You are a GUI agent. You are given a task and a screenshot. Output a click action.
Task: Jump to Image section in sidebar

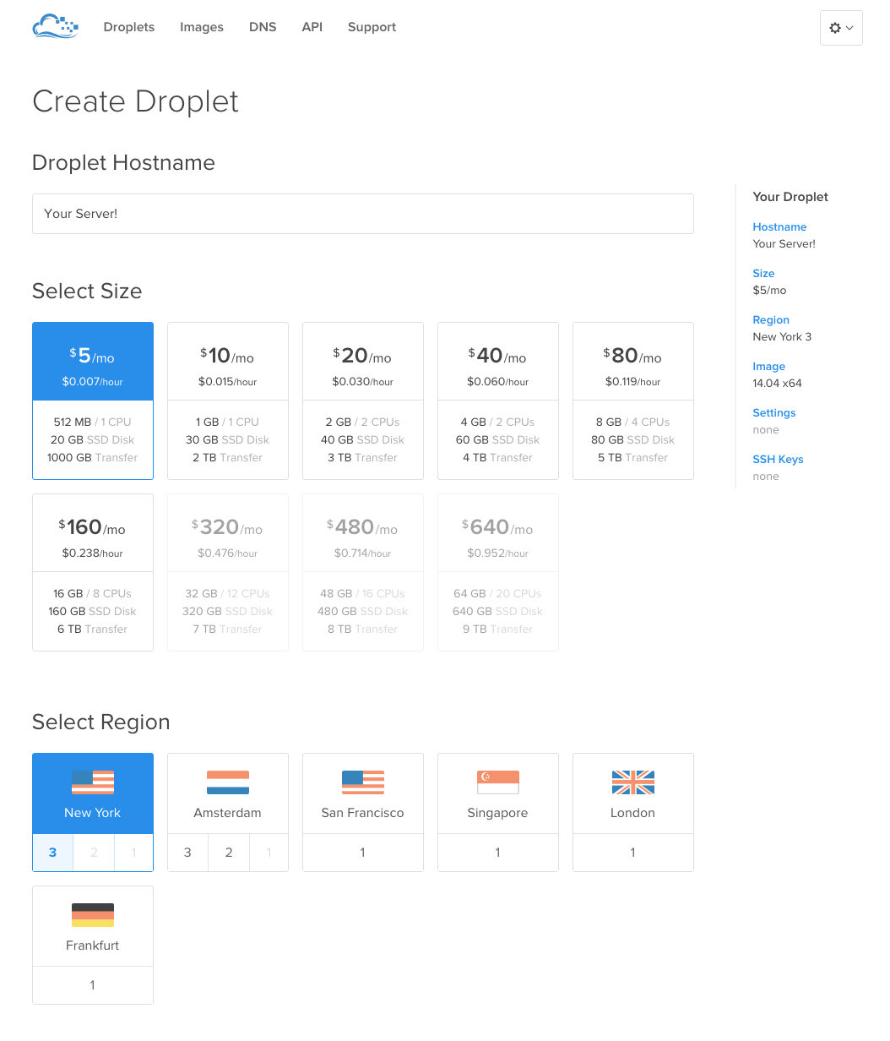[769, 366]
